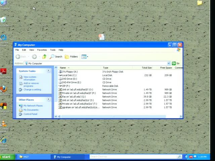Select the VLC media player desktop icon
This screenshot has height=161, width=215.
(x=4, y=126)
